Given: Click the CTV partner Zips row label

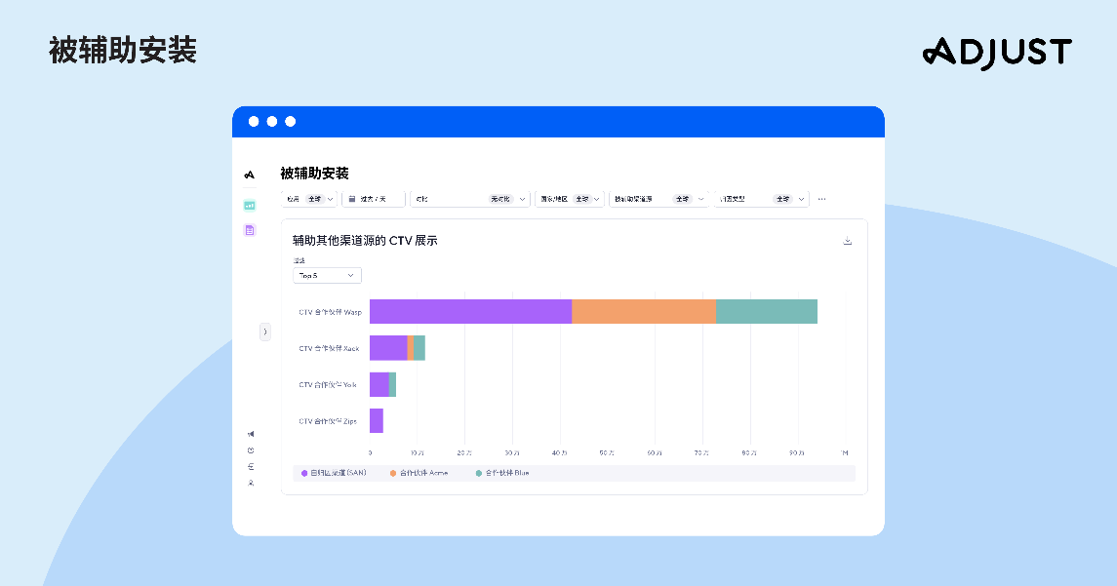Looking at the screenshot, I should click(x=328, y=421).
